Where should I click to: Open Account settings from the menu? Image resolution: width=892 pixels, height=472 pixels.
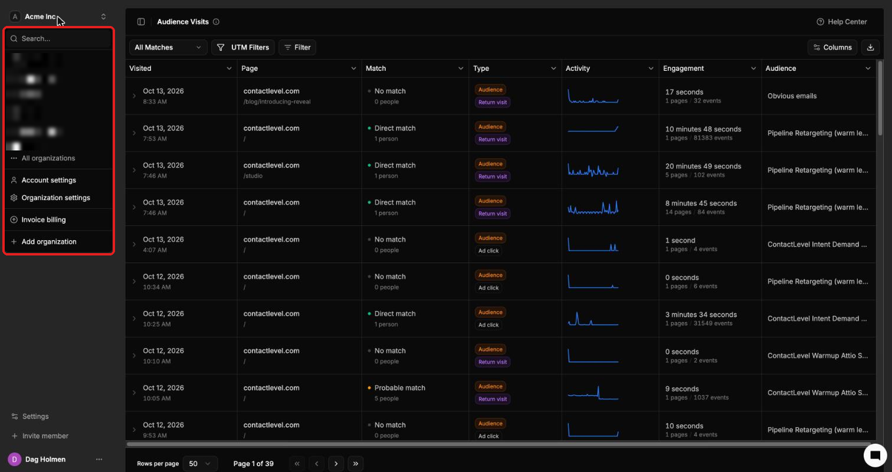[x=58, y=180]
